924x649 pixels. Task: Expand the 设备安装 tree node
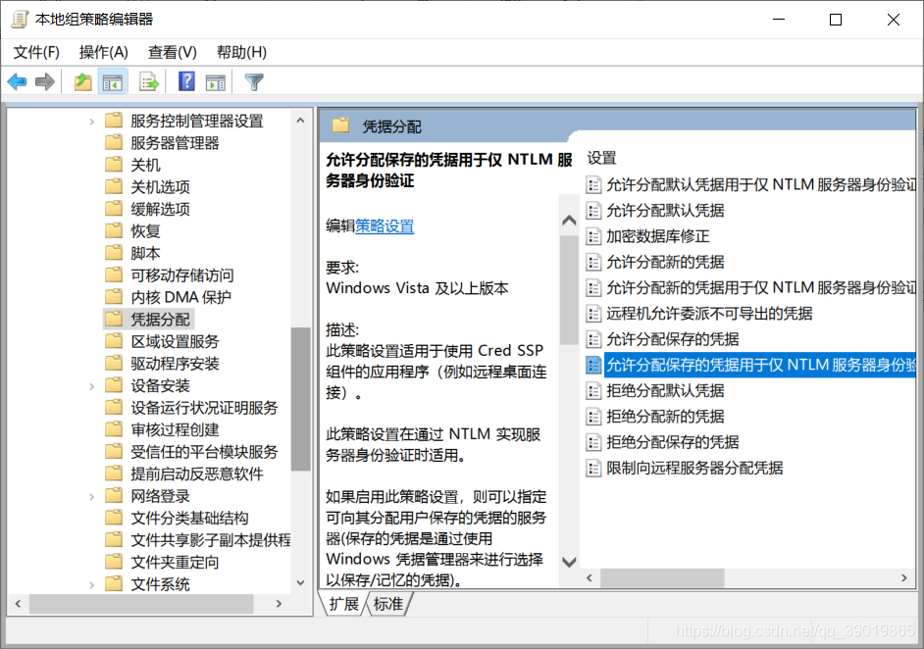(91, 386)
